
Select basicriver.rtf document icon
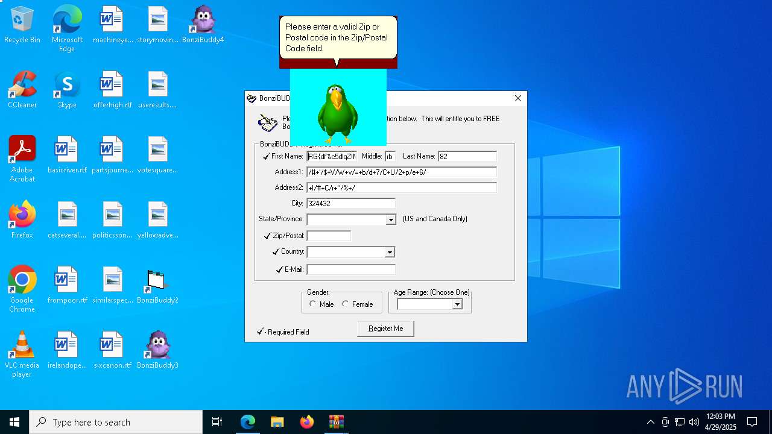coord(67,155)
